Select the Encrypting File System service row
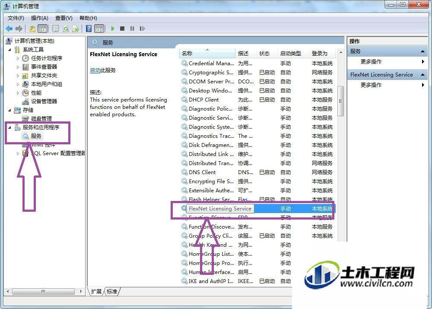 tap(258, 182)
